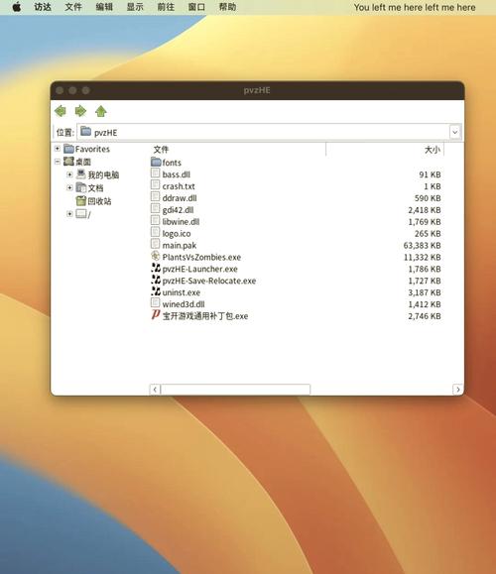This screenshot has height=574, width=496.
Task: Select the 桌面 desktop icon in tree
Action: [68, 162]
